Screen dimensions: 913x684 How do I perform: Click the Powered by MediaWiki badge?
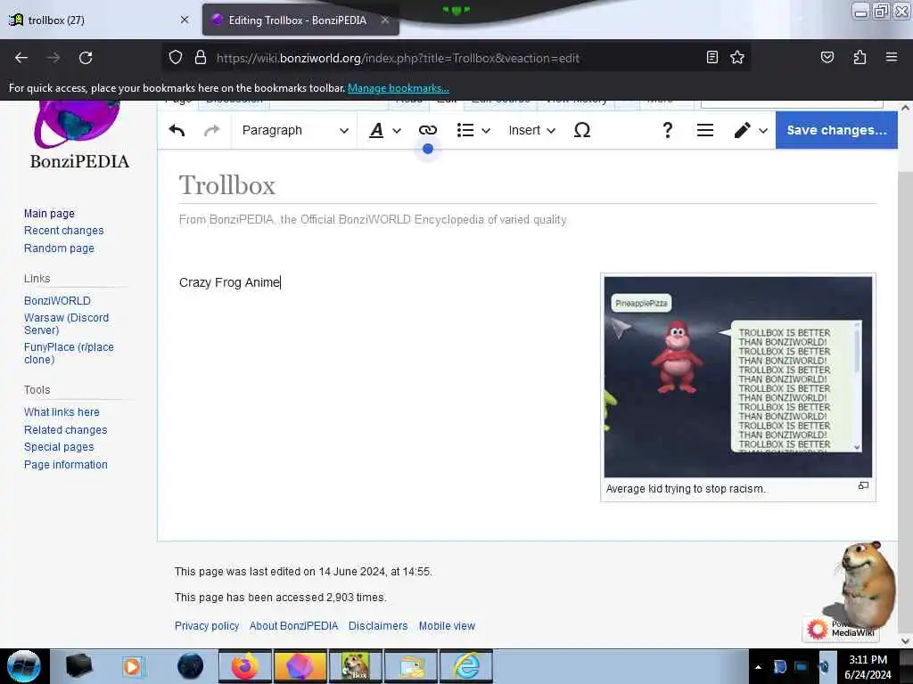click(x=840, y=629)
